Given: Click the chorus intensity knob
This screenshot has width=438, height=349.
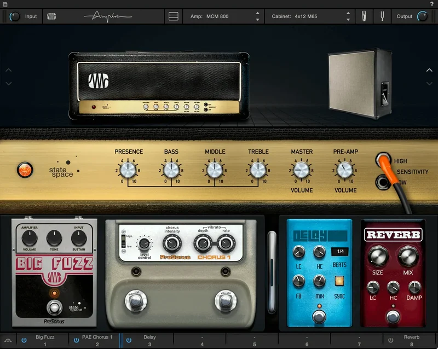Looking at the screenshot, I should (x=172, y=243).
